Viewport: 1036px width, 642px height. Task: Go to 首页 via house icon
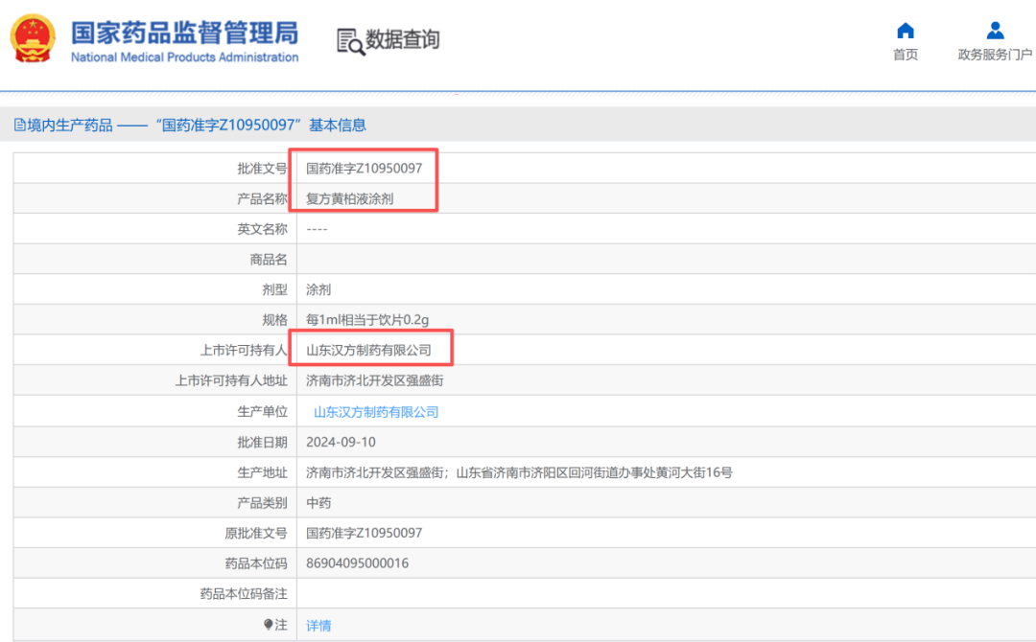906,31
